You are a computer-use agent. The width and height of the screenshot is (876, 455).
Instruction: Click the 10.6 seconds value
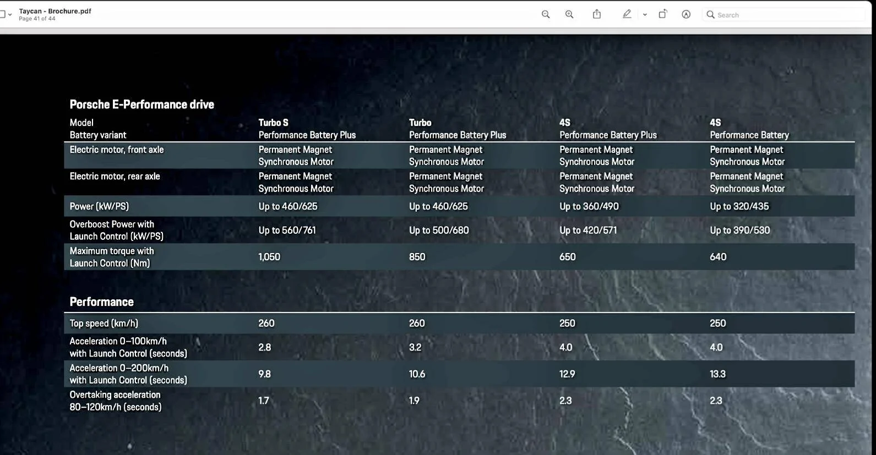[417, 374]
